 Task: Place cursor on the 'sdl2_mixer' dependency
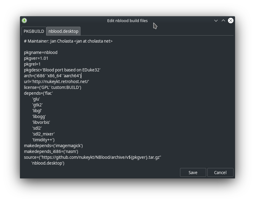click(43, 134)
